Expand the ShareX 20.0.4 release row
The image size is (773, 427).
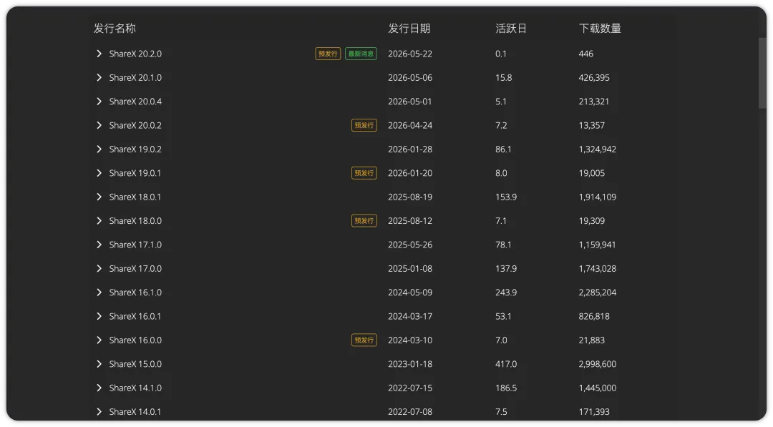[99, 102]
